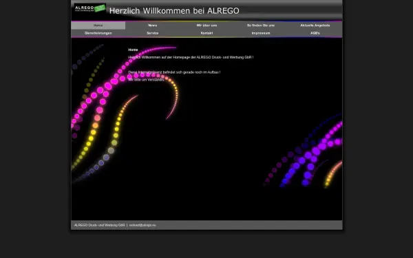This screenshot has height=258, width=413.
Task: Click the 'Wir bitte um Verständnis' line
Action: [x=146, y=80]
